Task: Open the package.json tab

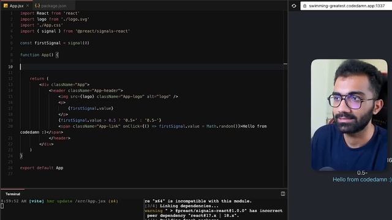Action: point(51,5)
